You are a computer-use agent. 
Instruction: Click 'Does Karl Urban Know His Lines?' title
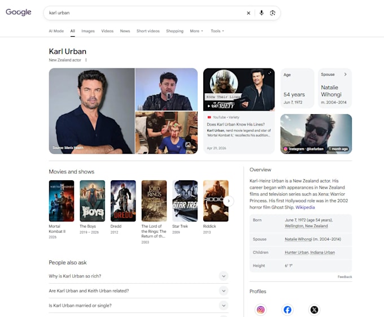pos(235,124)
